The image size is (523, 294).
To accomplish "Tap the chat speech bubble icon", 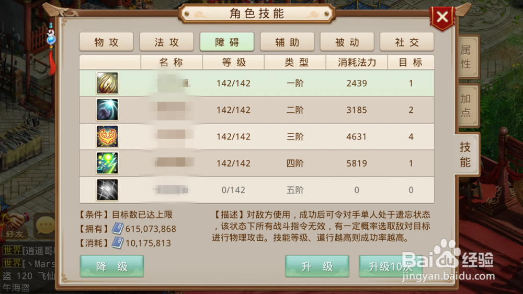I will click(45, 226).
